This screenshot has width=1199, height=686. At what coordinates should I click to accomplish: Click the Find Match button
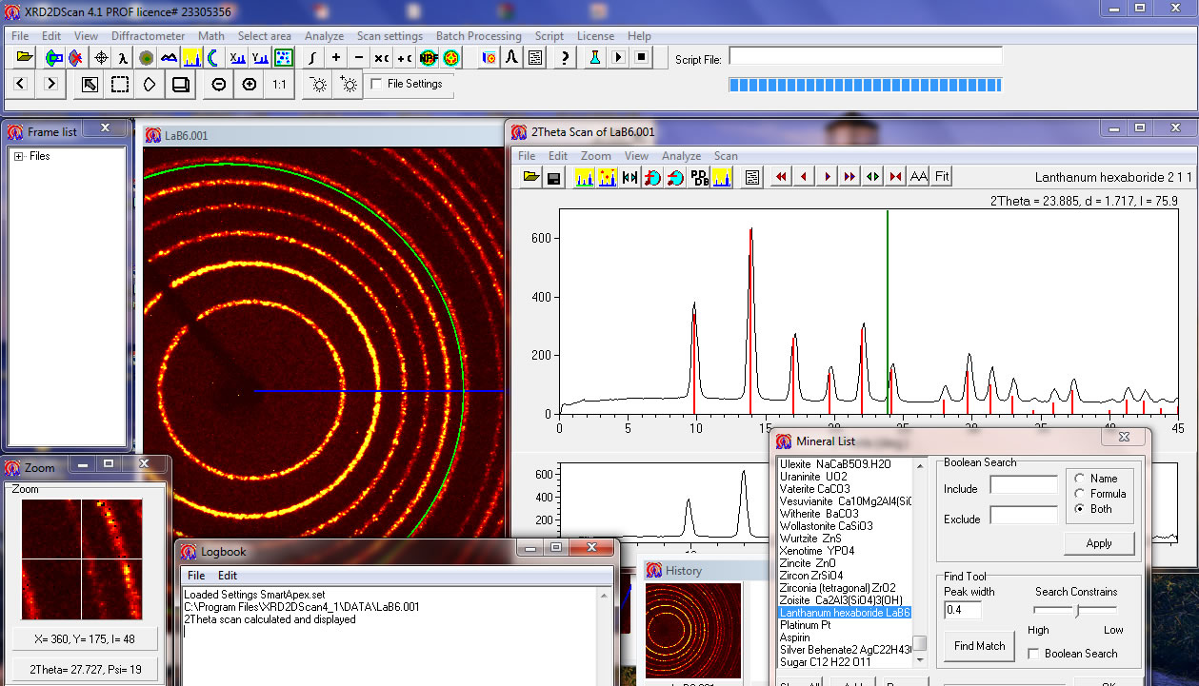pos(980,645)
